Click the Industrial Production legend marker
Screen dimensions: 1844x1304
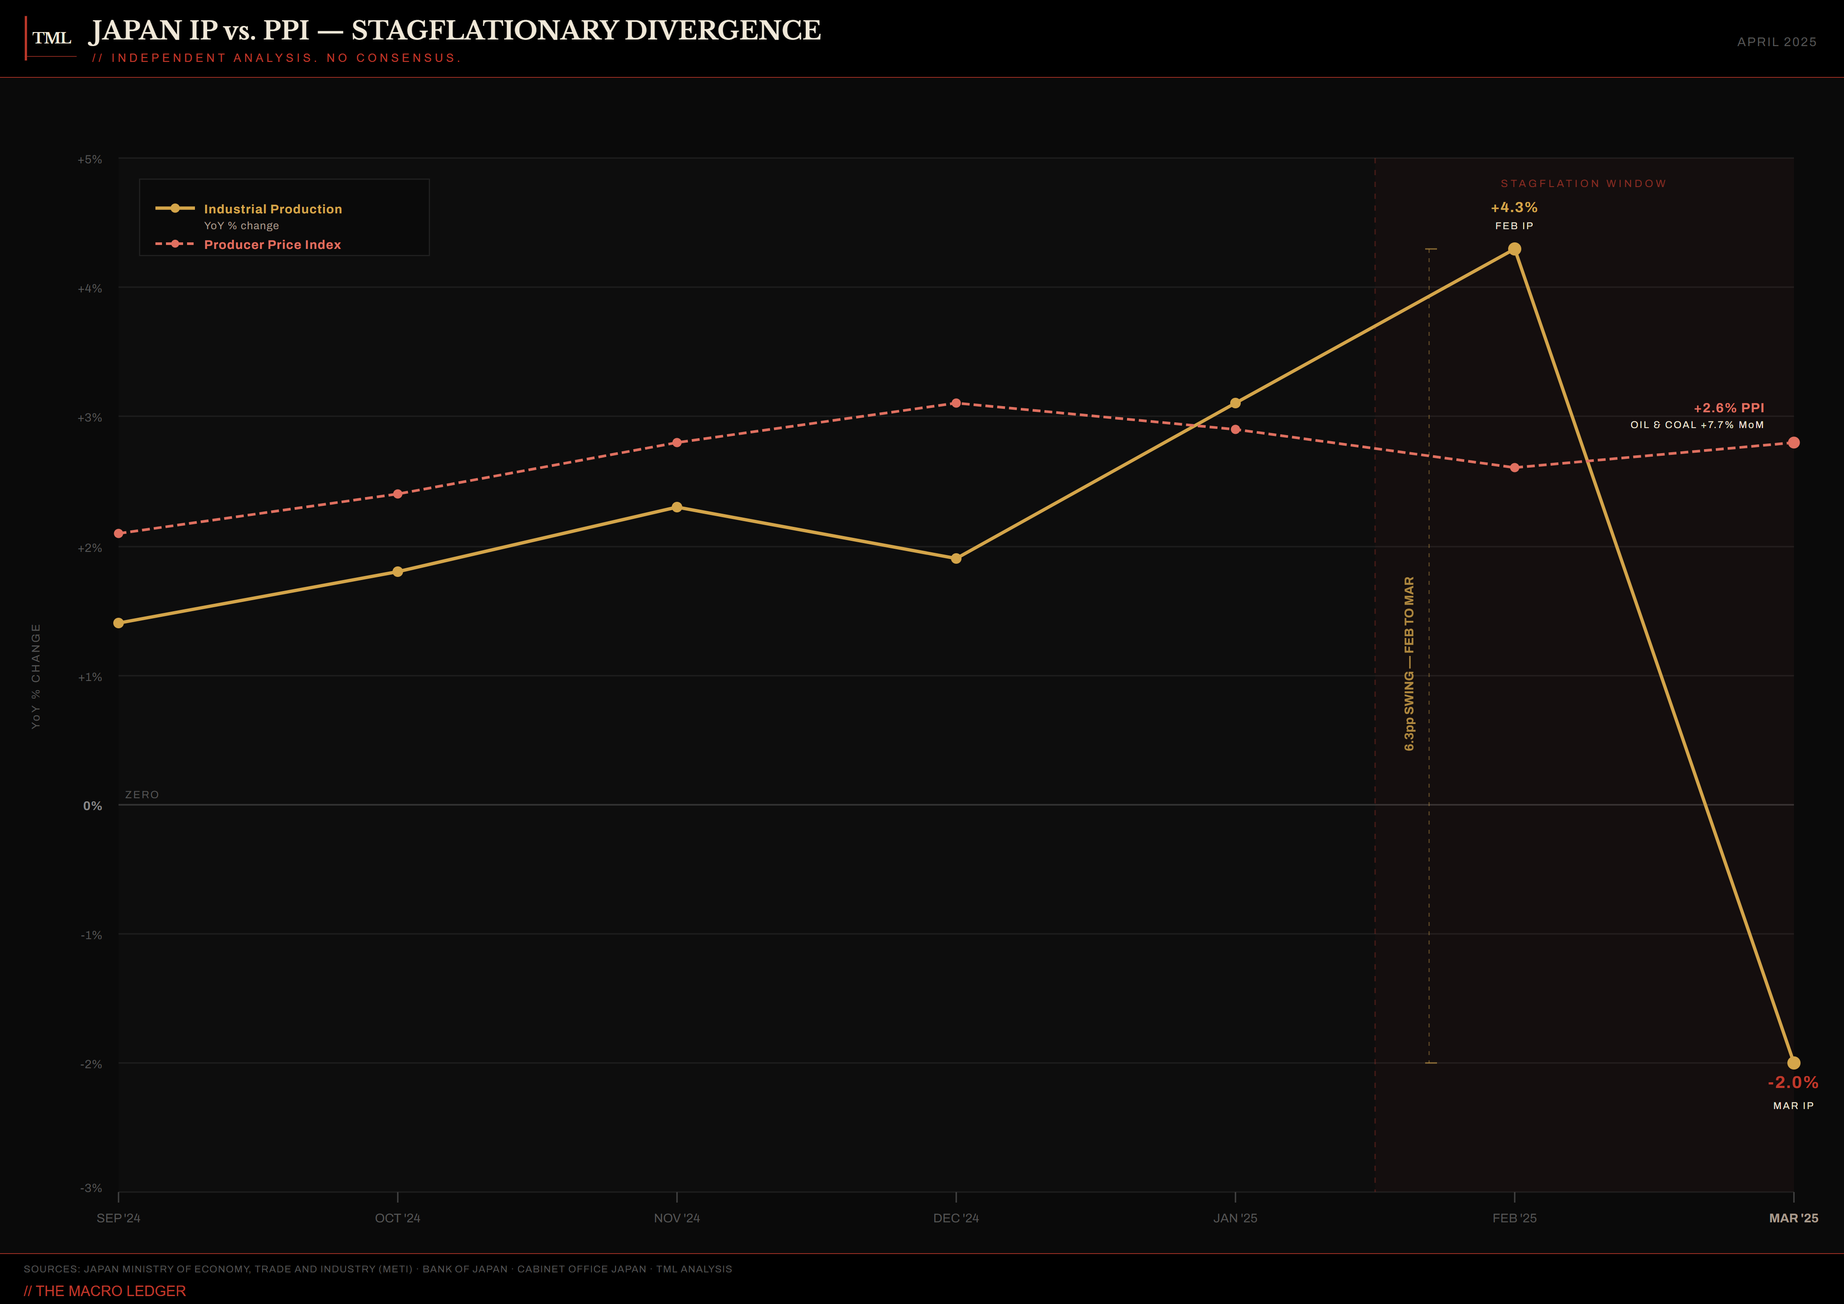click(174, 208)
